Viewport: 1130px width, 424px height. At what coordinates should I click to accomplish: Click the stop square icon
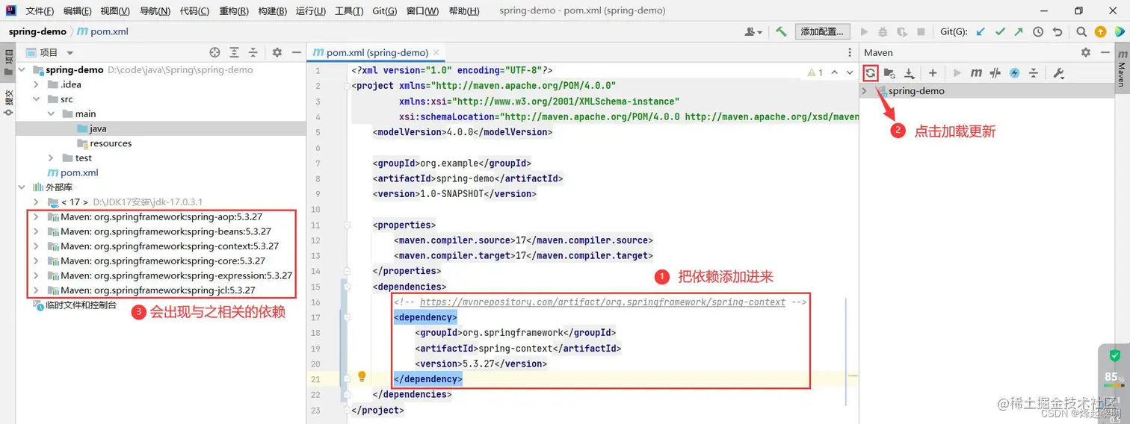(921, 32)
